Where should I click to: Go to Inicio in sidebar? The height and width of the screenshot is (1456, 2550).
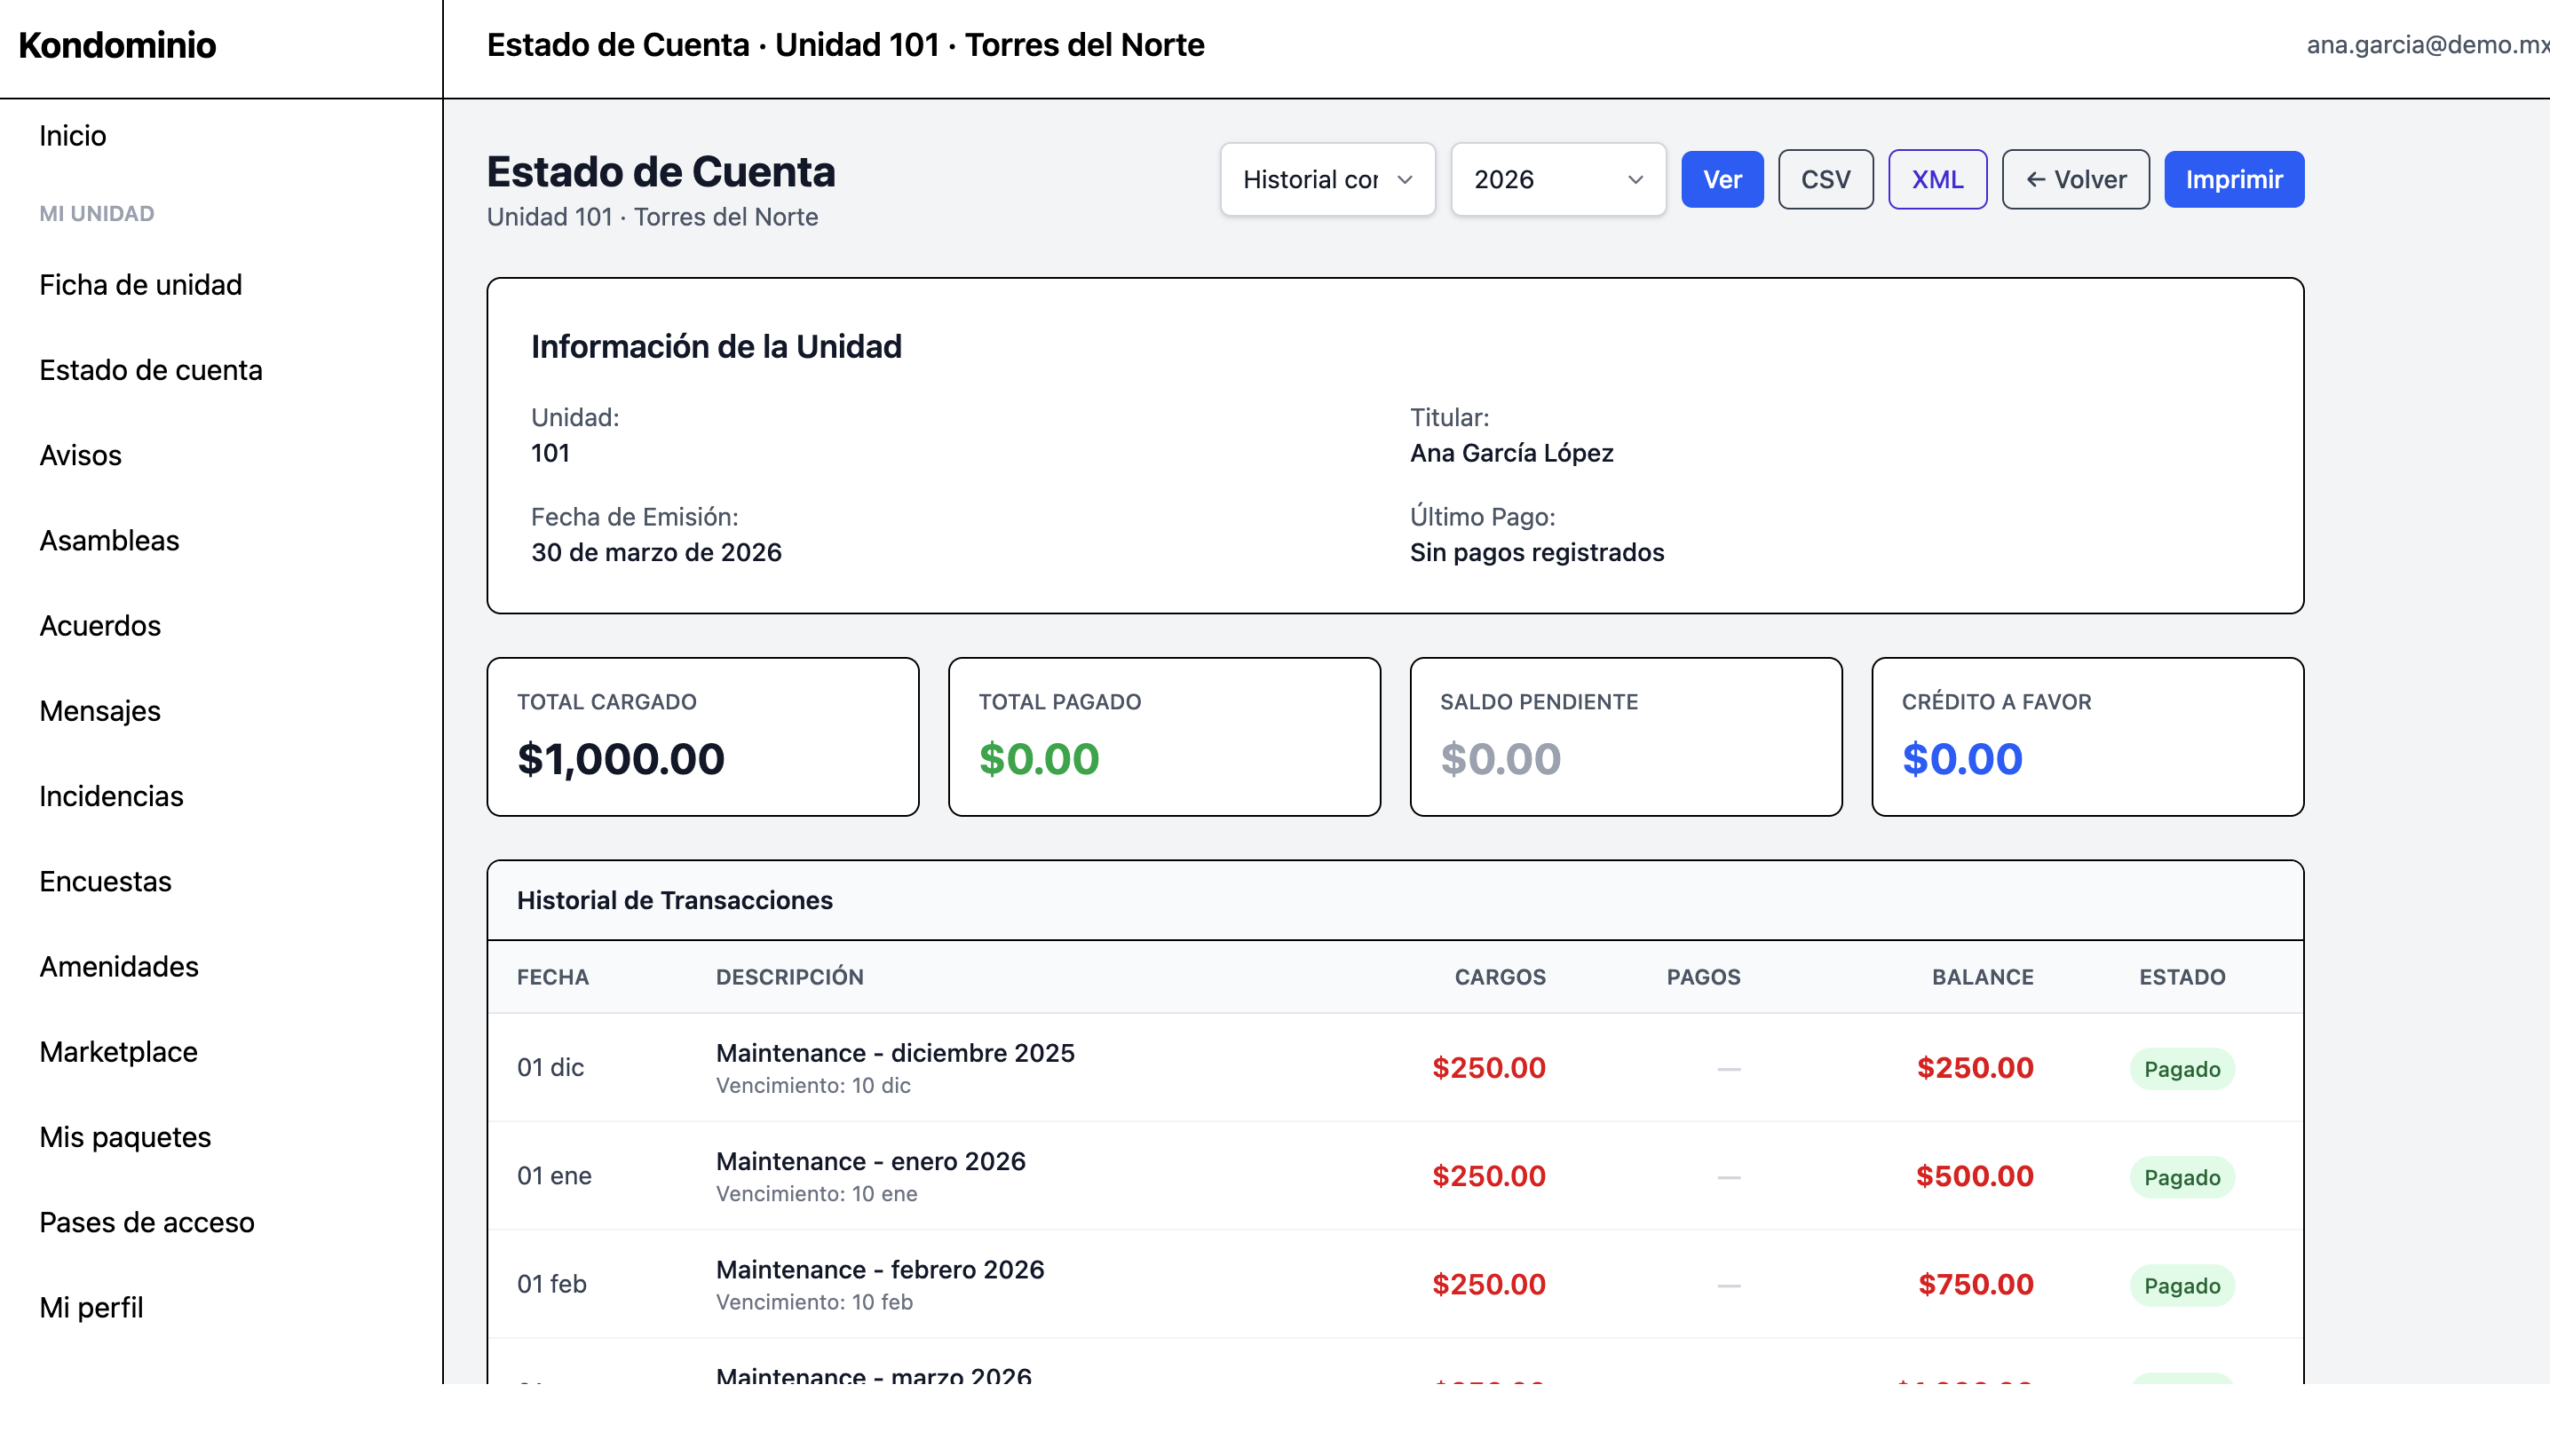point(73,136)
